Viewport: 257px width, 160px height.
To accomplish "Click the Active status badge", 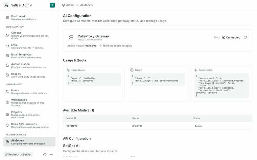I will 198,126.
